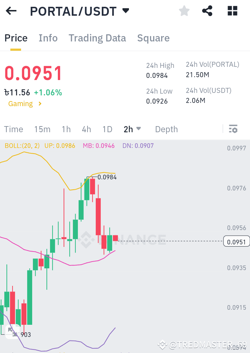Tap the Info section link
250x353 pixels.
(48, 38)
